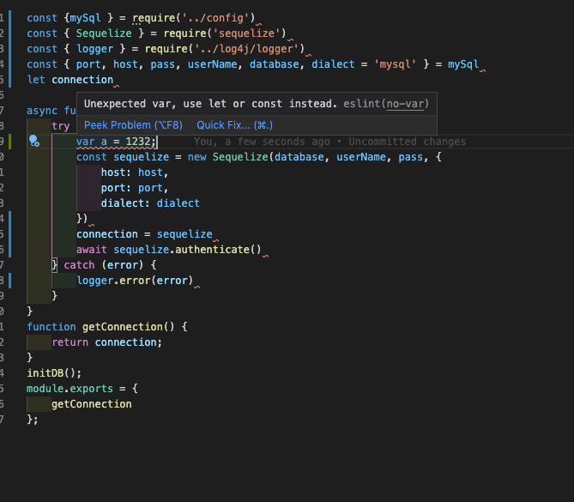The width and height of the screenshot is (574, 502).
Task: Click the number 1232 in code
Action: tap(138, 142)
